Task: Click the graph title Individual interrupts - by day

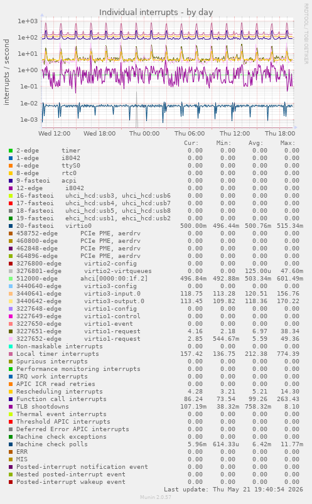Action: (156, 12)
